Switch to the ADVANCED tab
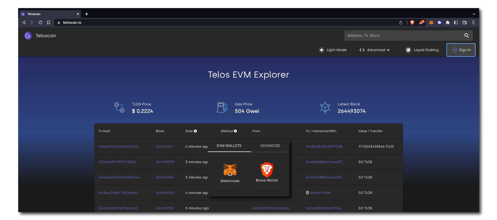Viewport: 497px width, 220px height. (x=270, y=146)
